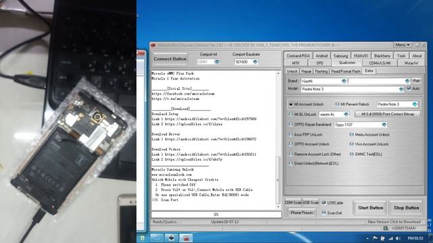Switch to the Samsung tab

point(340,55)
